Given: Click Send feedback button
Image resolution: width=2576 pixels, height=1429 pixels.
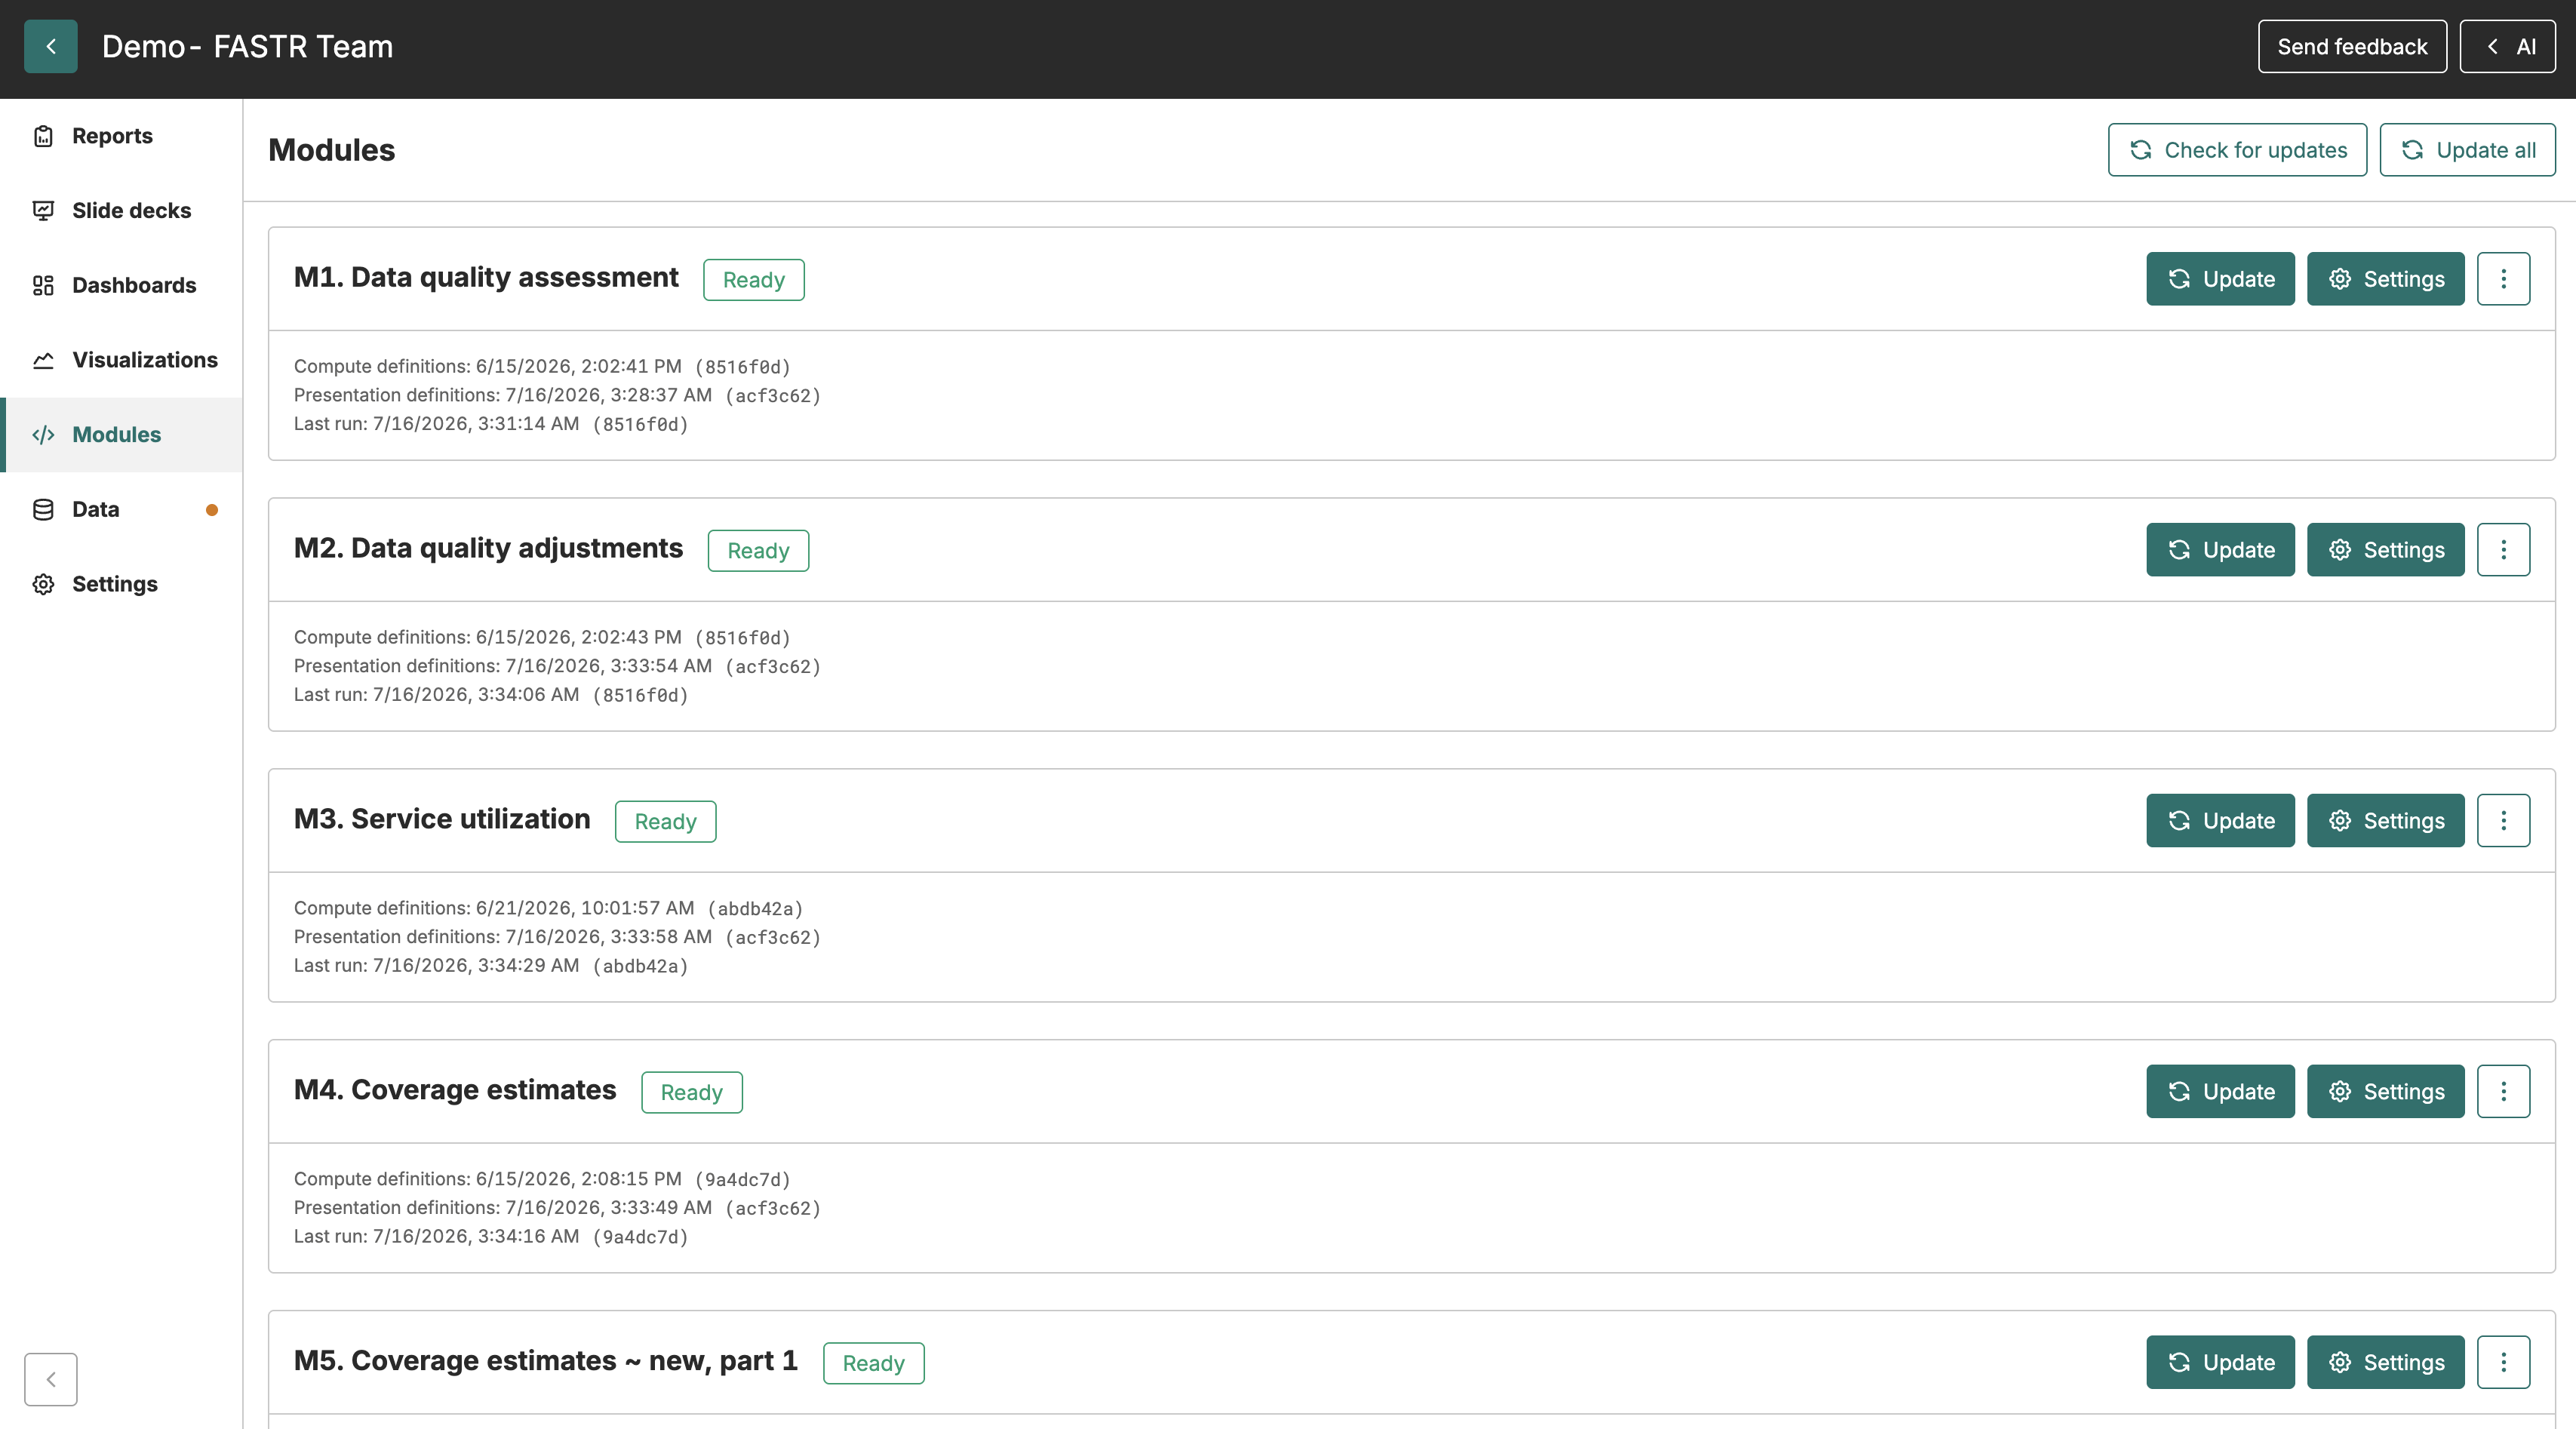Looking at the screenshot, I should (x=2352, y=46).
